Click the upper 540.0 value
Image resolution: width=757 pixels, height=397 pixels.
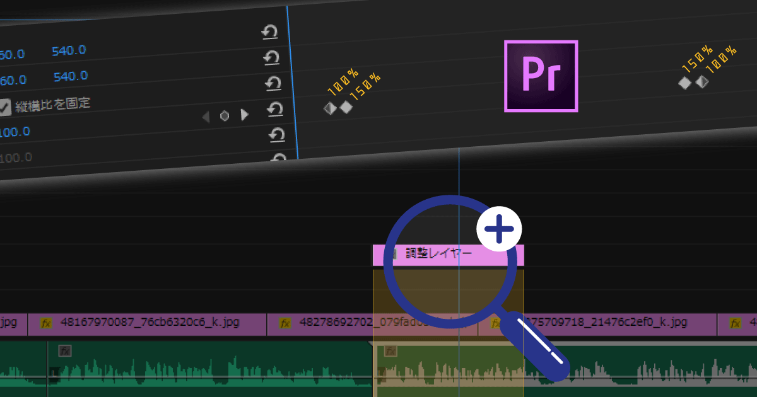[69, 50]
